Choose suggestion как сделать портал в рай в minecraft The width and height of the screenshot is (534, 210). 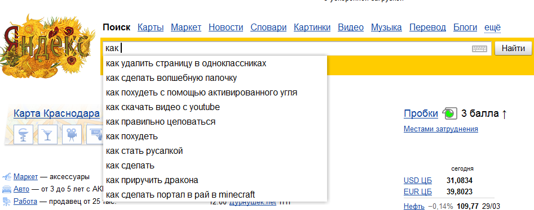coord(215,195)
